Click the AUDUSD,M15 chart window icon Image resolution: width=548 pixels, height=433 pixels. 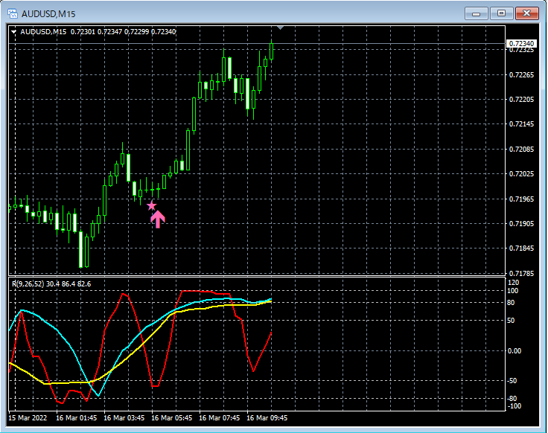(x=13, y=13)
